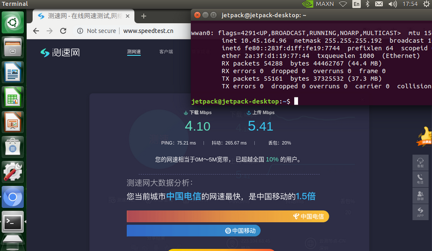
Task: Show clock calendar at 17:54
Action: coord(410,4)
